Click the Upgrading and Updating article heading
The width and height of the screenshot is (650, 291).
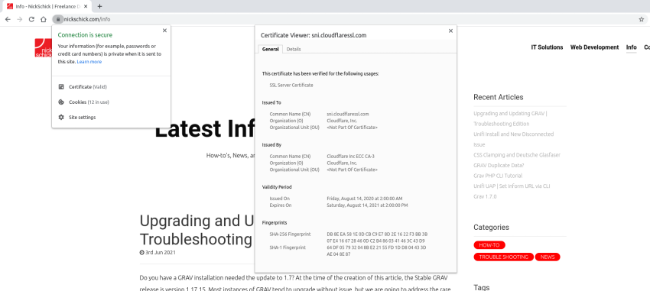pyautogui.click(x=197, y=230)
